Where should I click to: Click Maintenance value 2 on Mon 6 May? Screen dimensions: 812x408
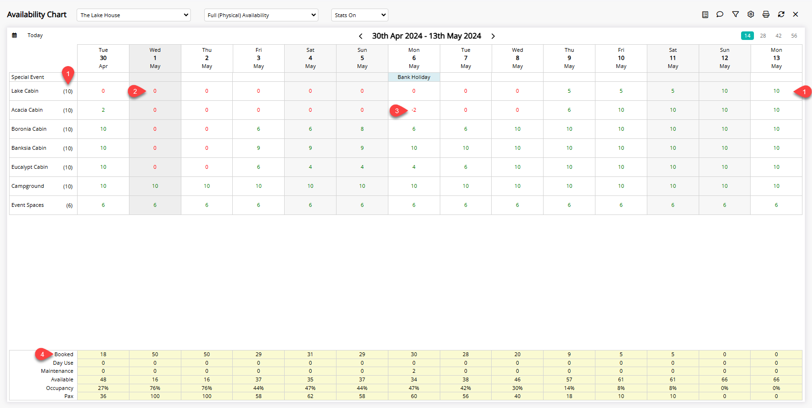[414, 371]
